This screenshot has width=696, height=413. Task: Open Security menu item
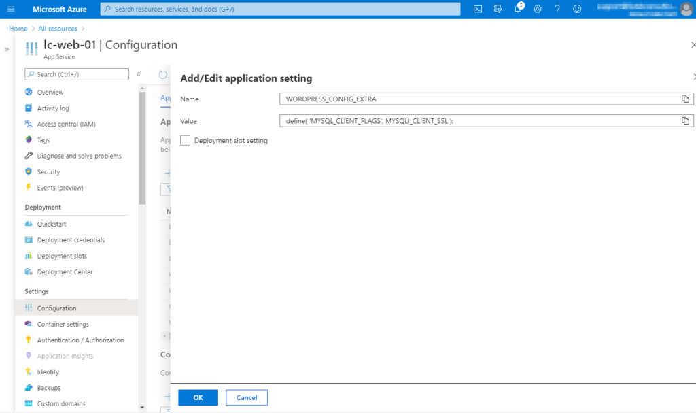pyautogui.click(x=48, y=172)
